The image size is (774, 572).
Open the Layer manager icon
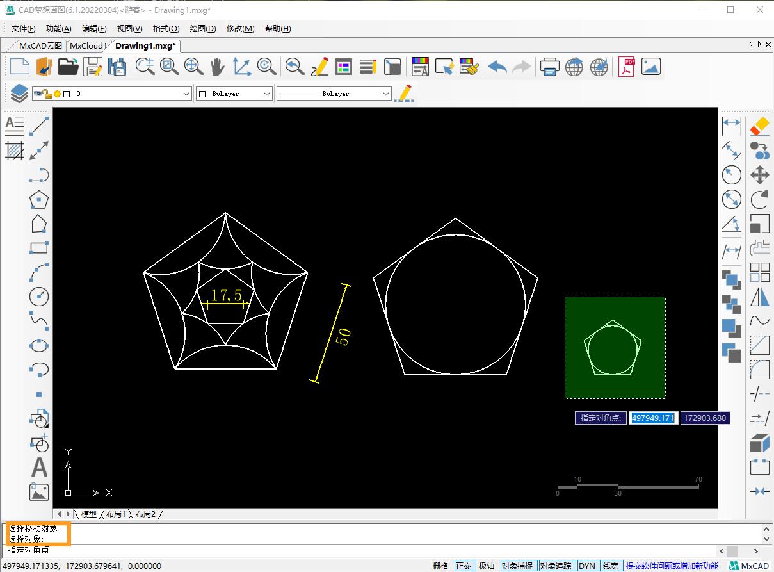[19, 94]
